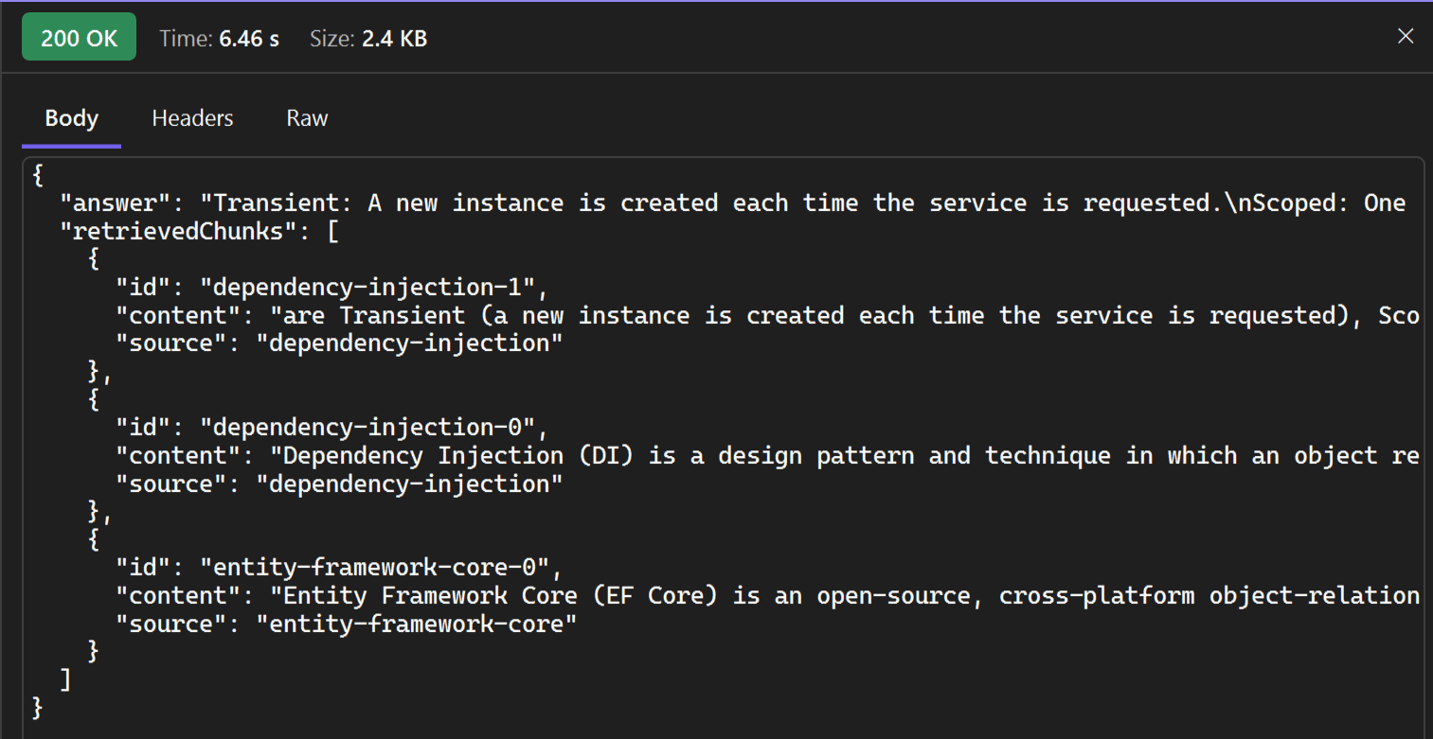Click the green 200 OK status badge

click(80, 38)
